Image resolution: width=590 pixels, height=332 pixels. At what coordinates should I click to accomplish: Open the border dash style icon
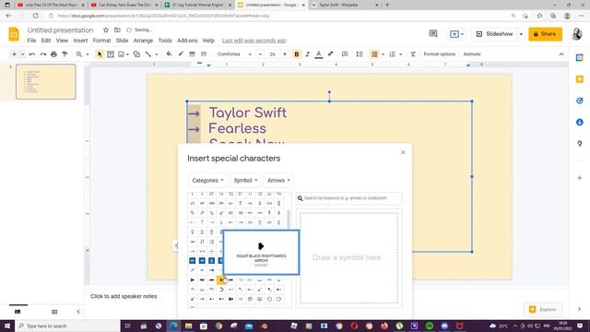pyautogui.click(x=204, y=53)
